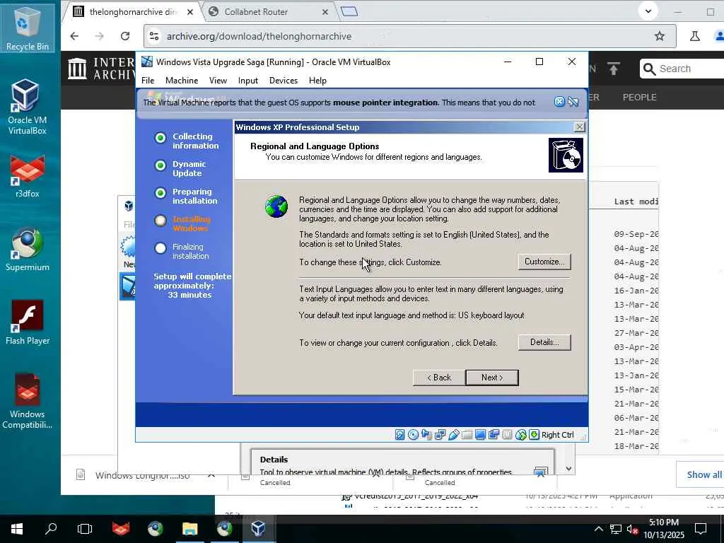Open the Recycle Bin desktop icon
Screen dimensions: 724x543
tap(28, 28)
